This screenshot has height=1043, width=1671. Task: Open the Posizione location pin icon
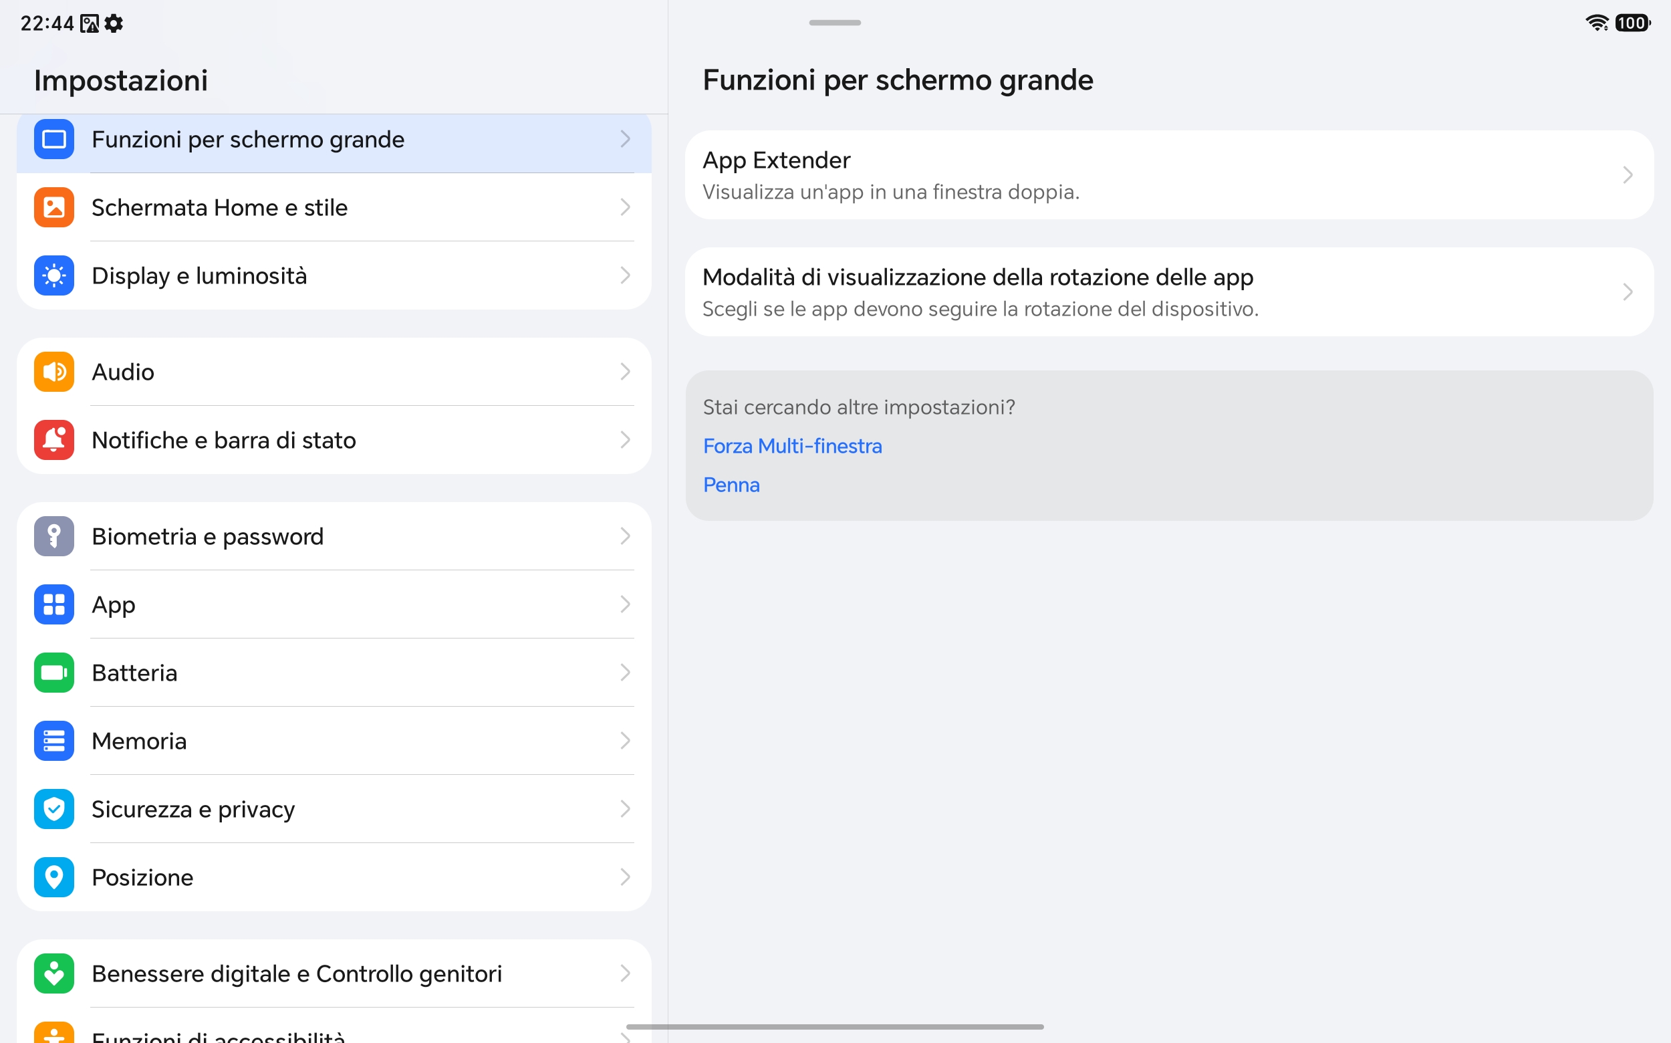53,877
